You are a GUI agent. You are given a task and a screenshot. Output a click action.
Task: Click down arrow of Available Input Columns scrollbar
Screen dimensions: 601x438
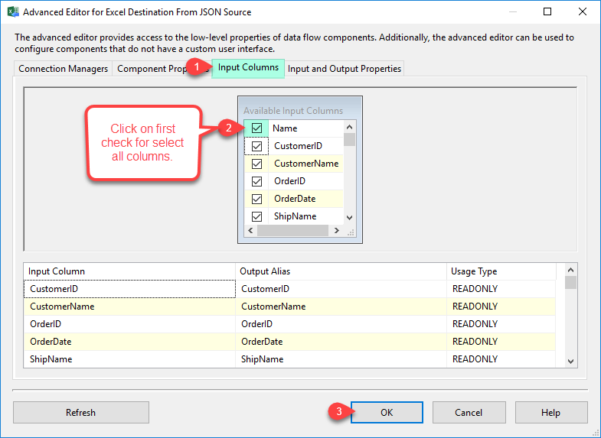click(x=349, y=217)
